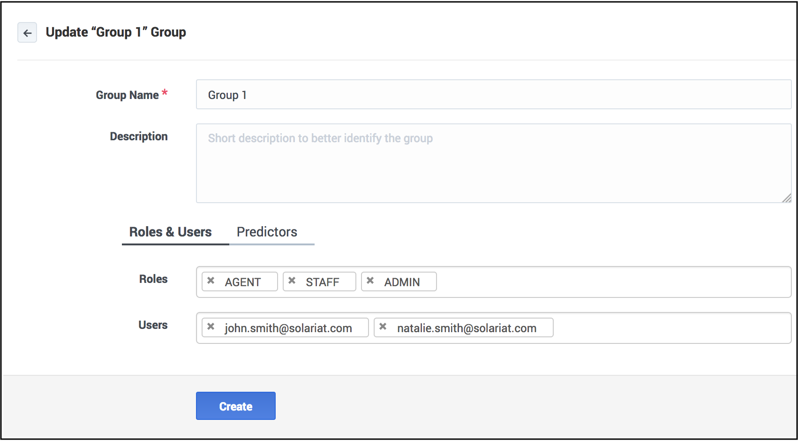Click the "Users" field label
This screenshot has height=441, width=798.
coord(153,325)
